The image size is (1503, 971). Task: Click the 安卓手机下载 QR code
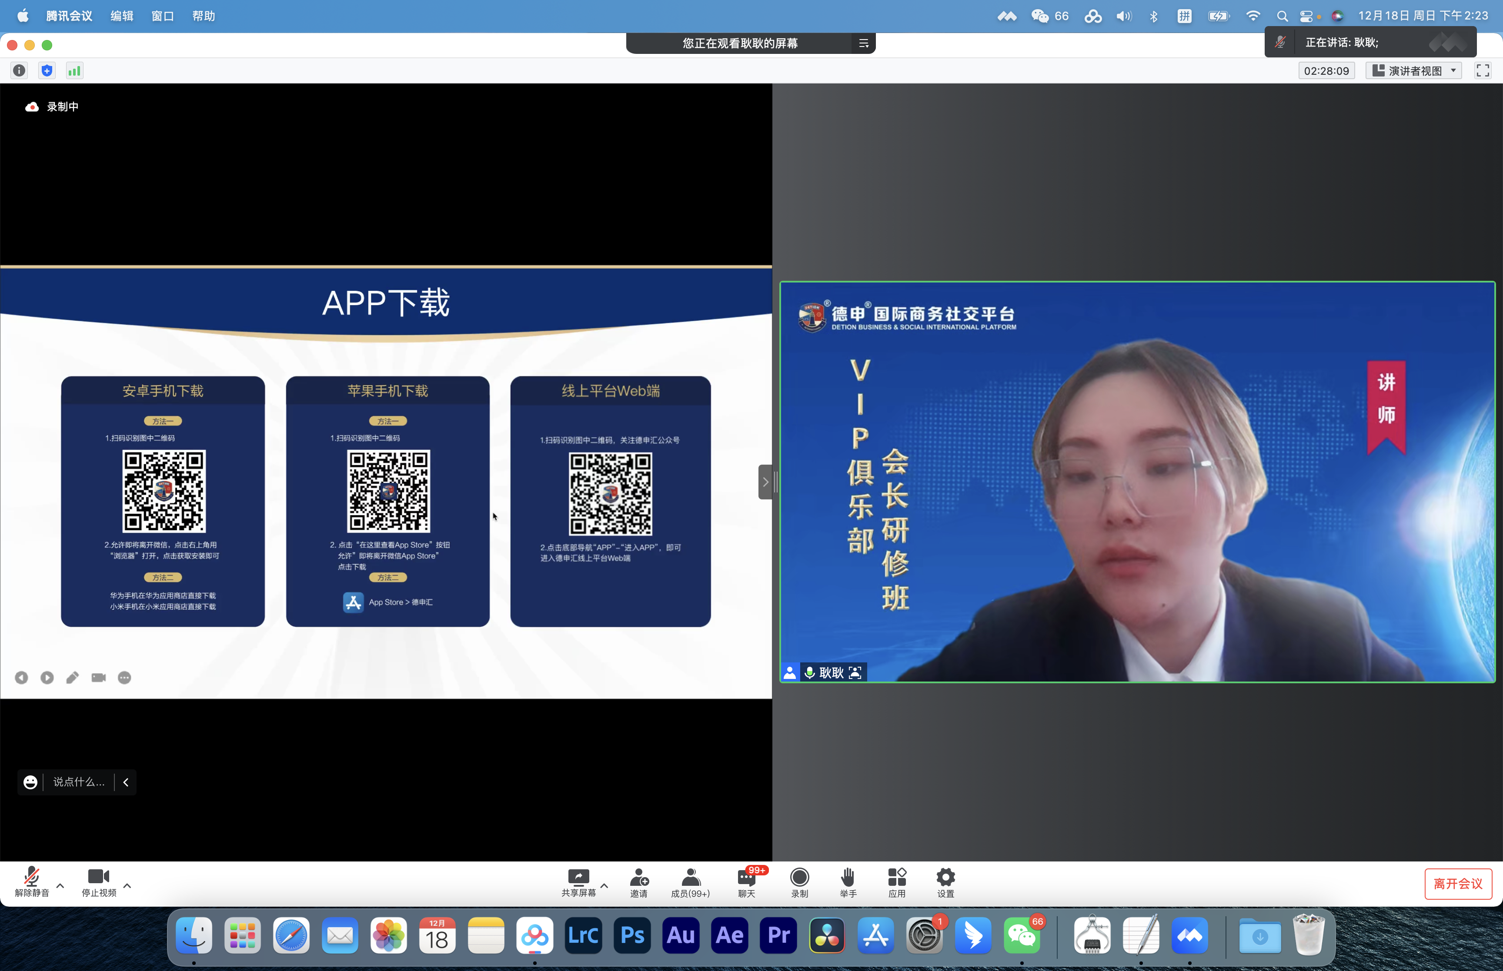point(164,491)
